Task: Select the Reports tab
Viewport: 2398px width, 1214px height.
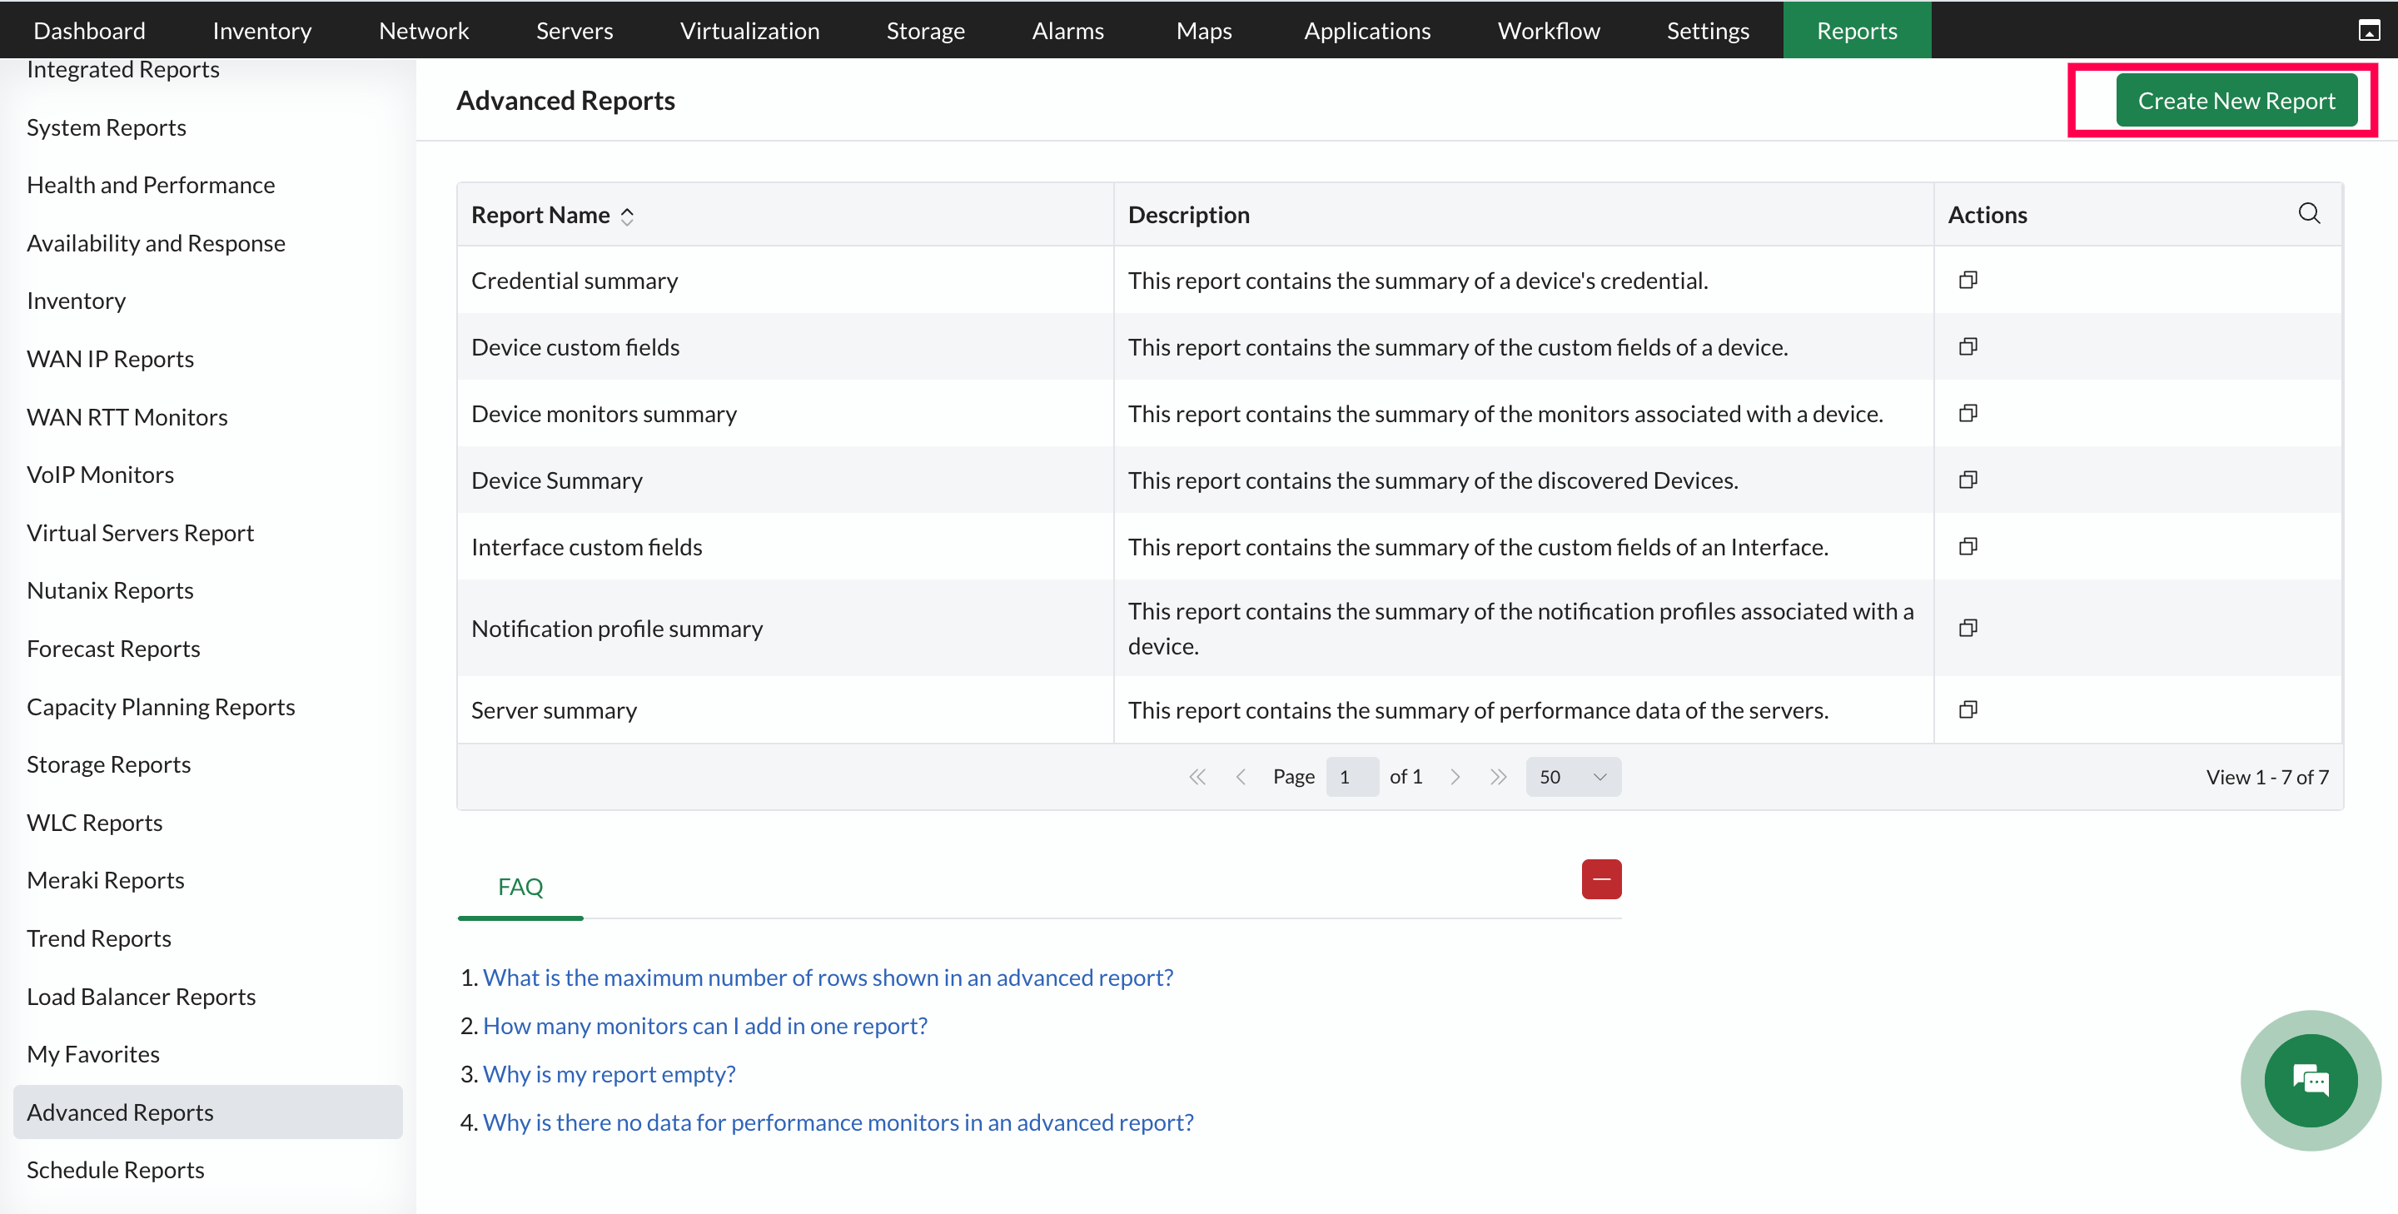Action: click(1856, 31)
